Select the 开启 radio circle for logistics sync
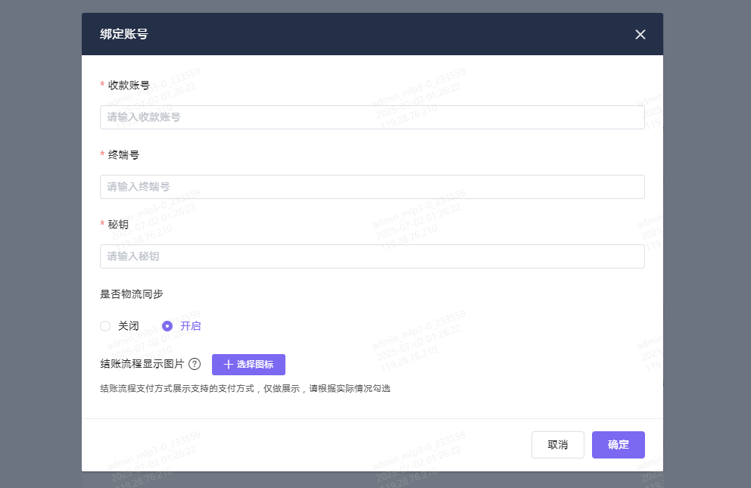This screenshot has height=488, width=751. (167, 326)
